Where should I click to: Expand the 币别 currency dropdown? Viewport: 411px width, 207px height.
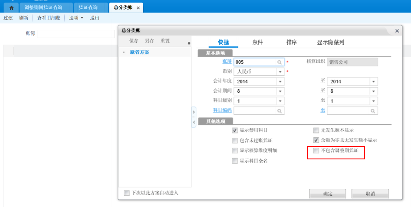280,72
